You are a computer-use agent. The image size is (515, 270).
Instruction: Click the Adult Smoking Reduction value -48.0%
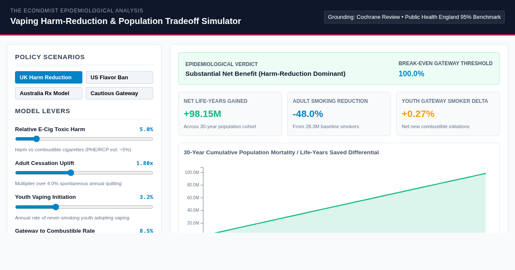point(308,114)
